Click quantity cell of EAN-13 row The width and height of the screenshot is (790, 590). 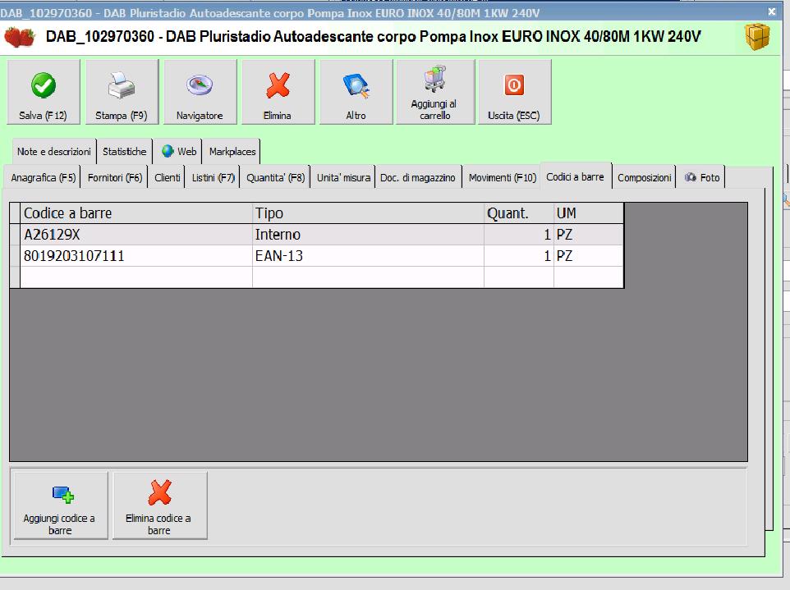tap(519, 256)
